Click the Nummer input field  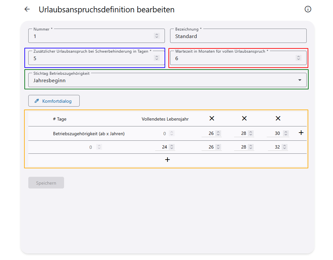pyautogui.click(x=91, y=36)
